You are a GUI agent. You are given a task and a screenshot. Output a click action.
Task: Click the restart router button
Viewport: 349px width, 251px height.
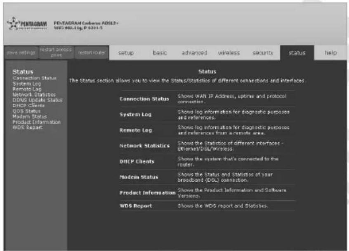(91, 53)
